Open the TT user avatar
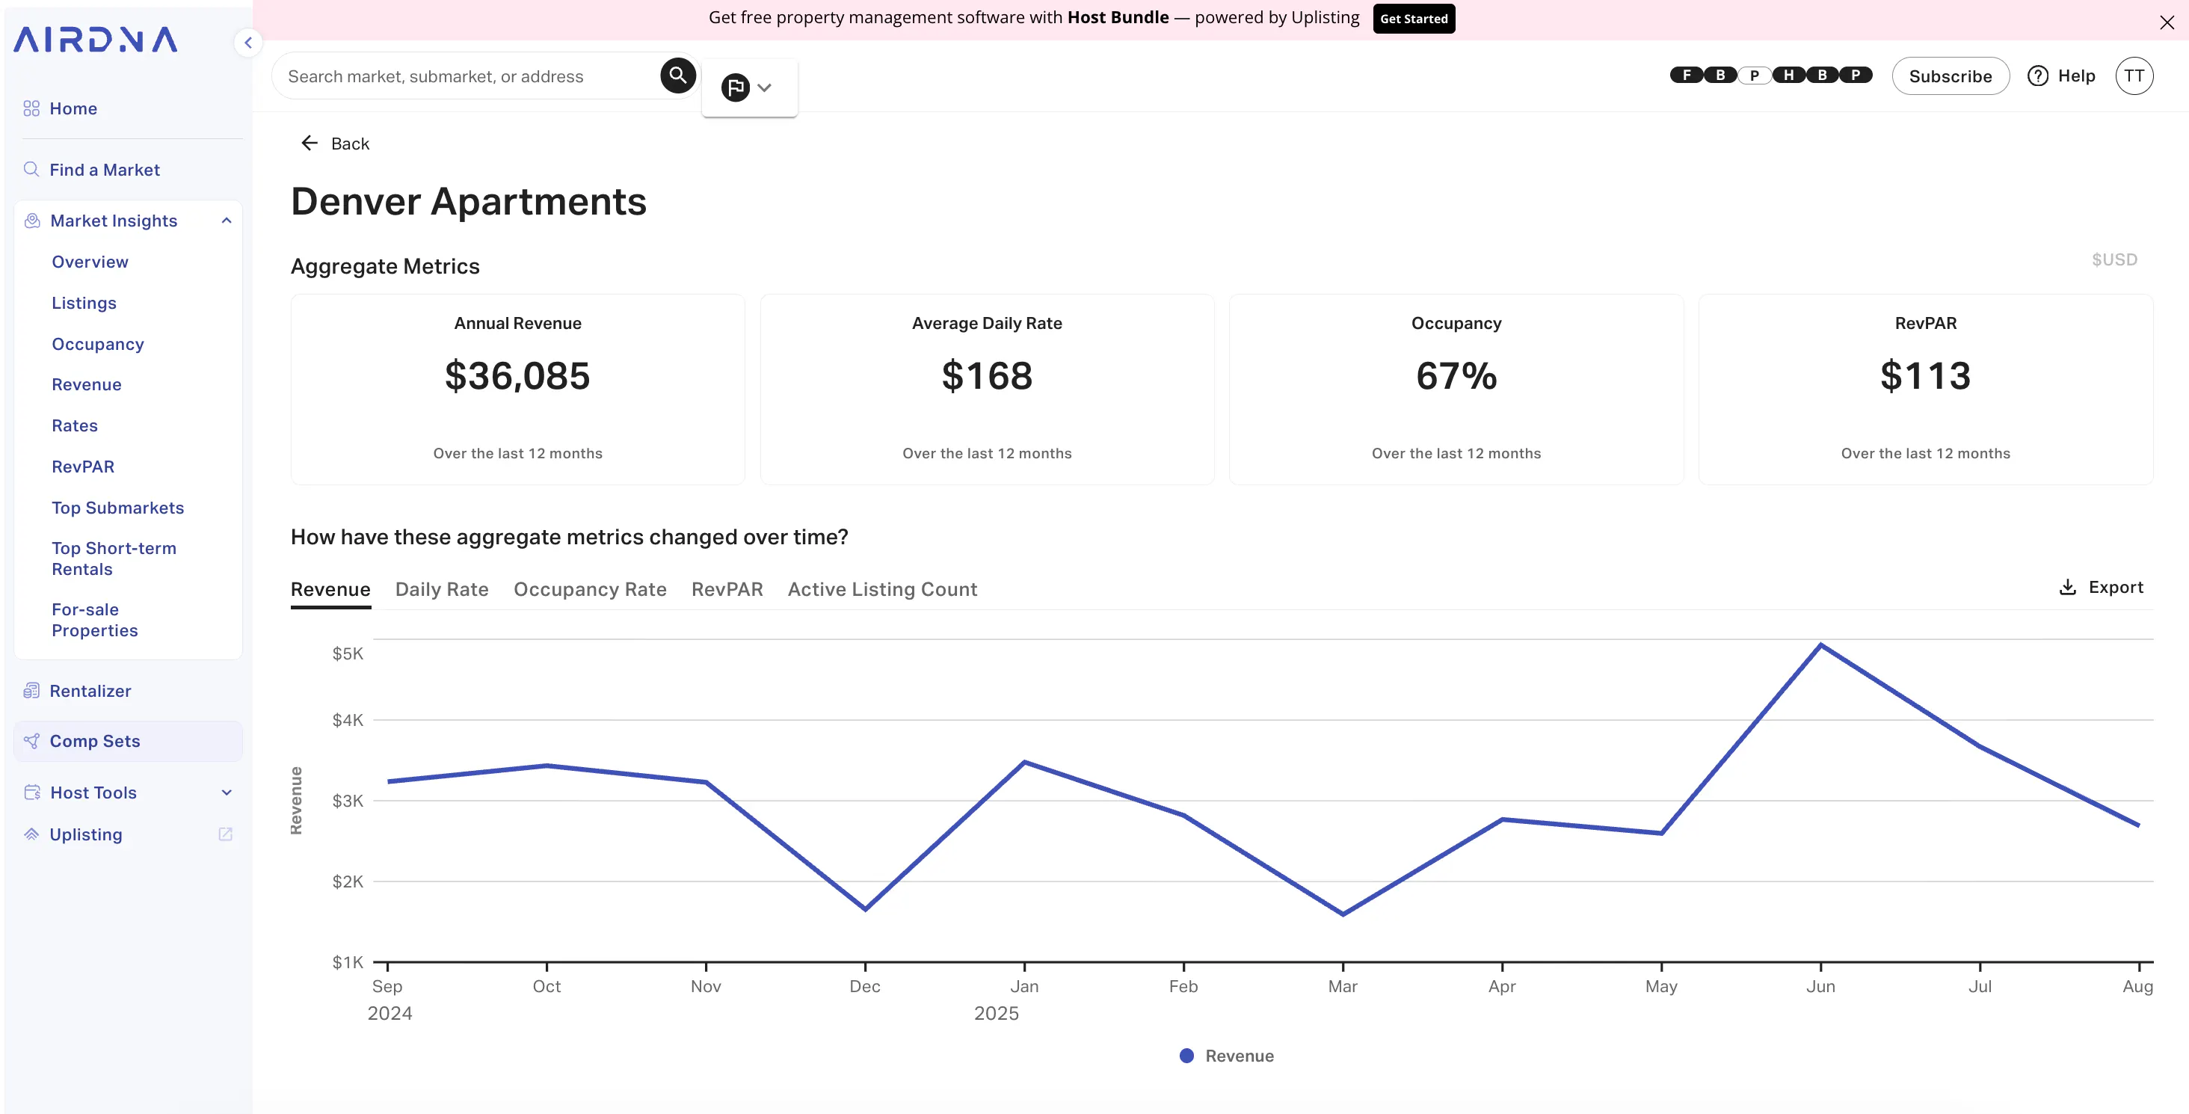Viewport: 2189px width, 1114px height. pos(2134,76)
